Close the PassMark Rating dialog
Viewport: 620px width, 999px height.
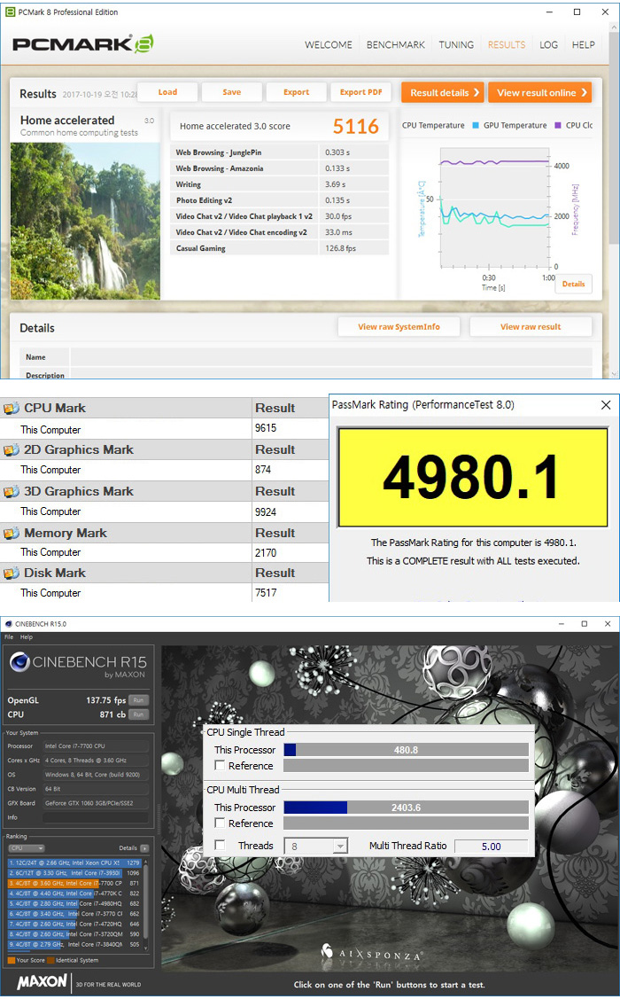606,404
